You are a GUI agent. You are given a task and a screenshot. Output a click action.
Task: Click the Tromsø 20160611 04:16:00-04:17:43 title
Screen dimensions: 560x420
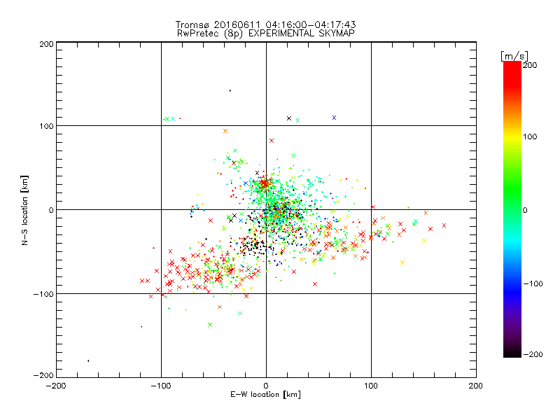265,24
